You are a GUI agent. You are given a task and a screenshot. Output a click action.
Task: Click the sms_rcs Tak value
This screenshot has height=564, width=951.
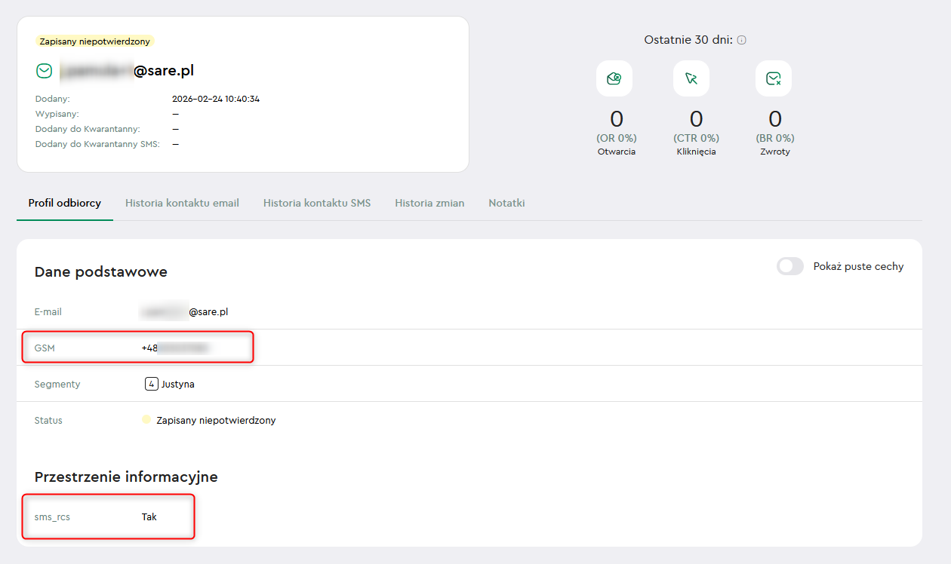pos(149,517)
